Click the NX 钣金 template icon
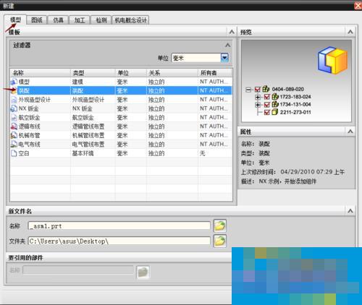 14,108
